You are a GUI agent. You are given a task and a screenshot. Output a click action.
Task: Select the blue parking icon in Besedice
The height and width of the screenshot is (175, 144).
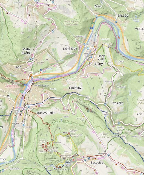click(x=89, y=158)
